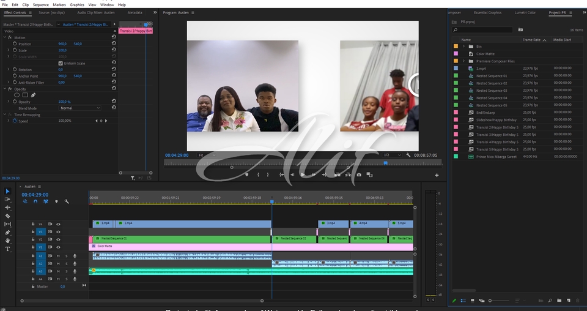Toggle Project panel List View
Viewport: 587px width, 311px height.
click(x=463, y=301)
